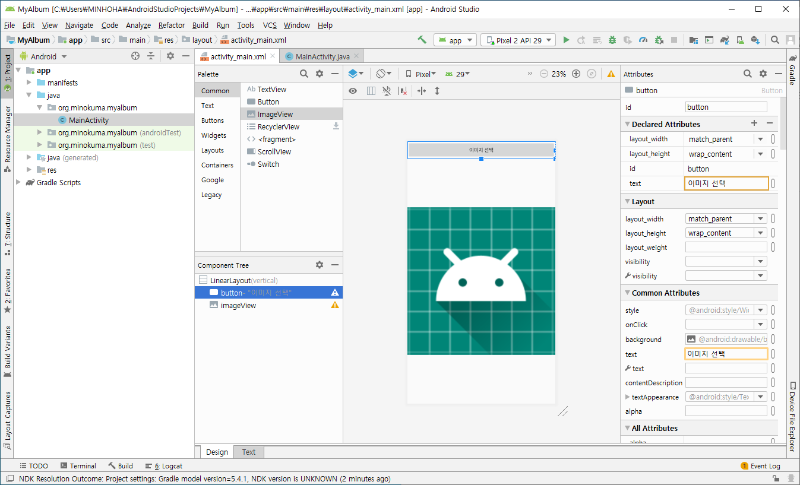Toggle view options eye icon

353,91
